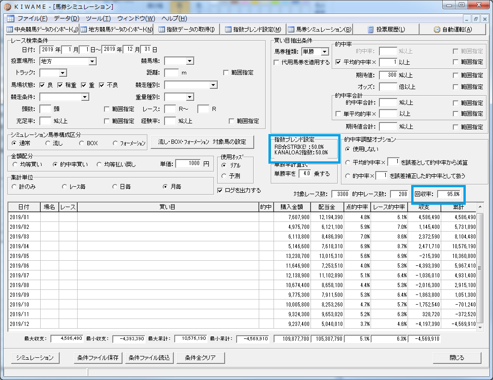The height and width of the screenshot is (380, 493).
Task: Expand the 競走条件 dropdown
Action: pos(85,97)
